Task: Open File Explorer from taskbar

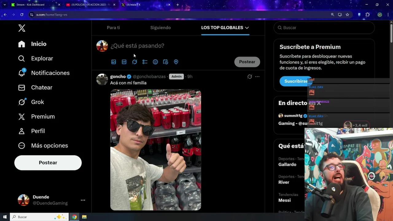Action: pos(84,217)
